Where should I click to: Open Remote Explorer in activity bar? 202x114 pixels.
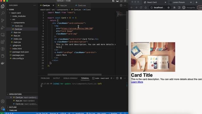point(3,35)
